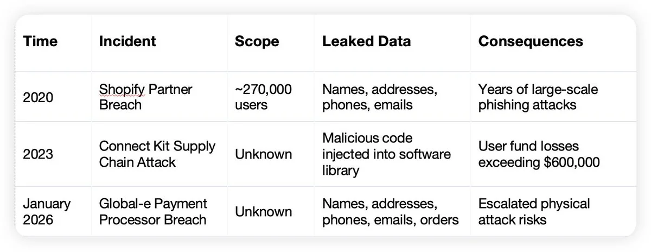Select the fund losses exceeding $600,000 cell
Screen dimensions: 651x252
click(539, 154)
